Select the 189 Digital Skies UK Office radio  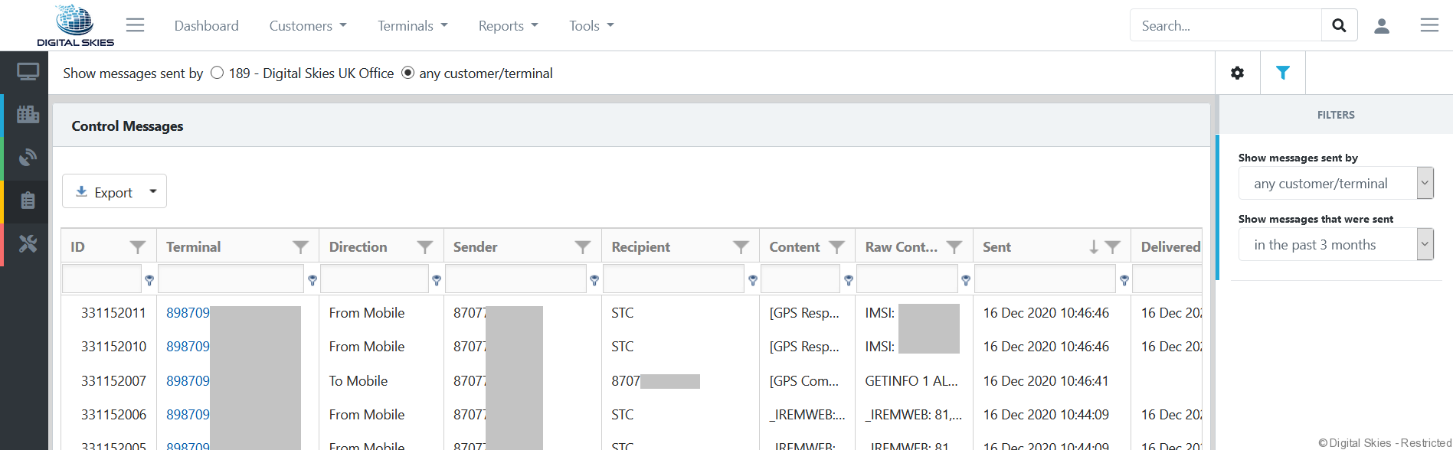(218, 73)
